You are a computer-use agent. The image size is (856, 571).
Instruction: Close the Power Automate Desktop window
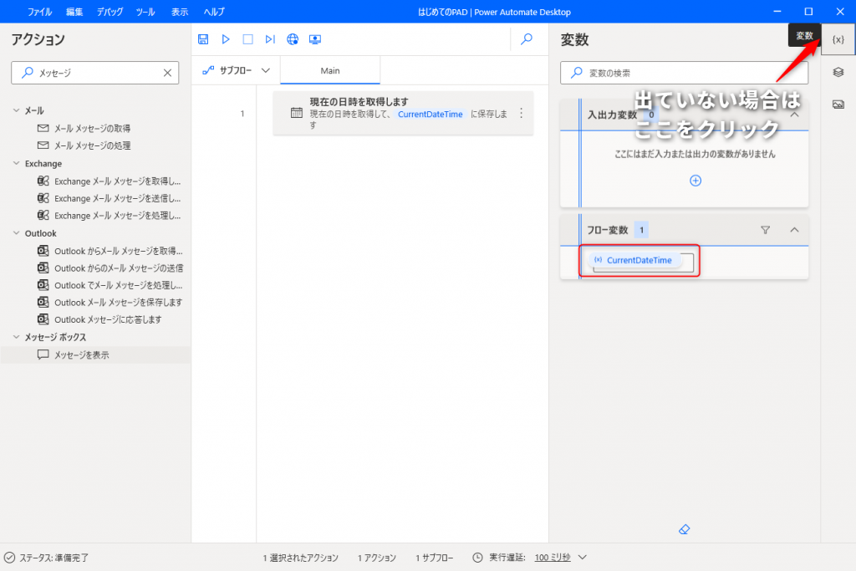[840, 12]
